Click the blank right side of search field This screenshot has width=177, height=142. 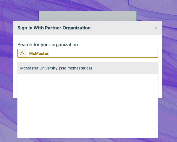coord(126,53)
